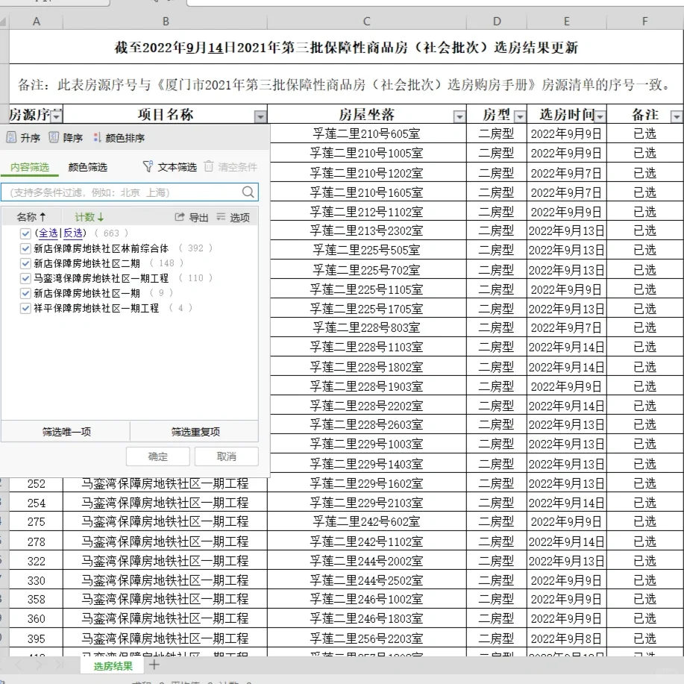Uncheck 祥平保障房地铁社区一期工程 checkbox

pyautogui.click(x=25, y=308)
